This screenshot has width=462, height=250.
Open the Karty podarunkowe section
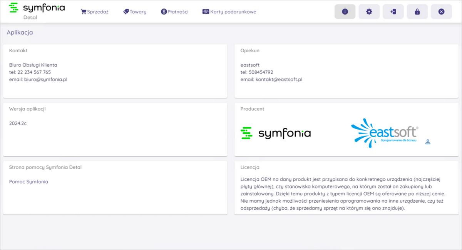(x=229, y=12)
